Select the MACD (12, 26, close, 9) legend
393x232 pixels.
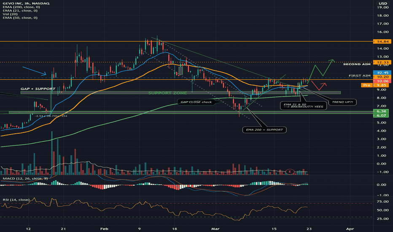coord(25,178)
